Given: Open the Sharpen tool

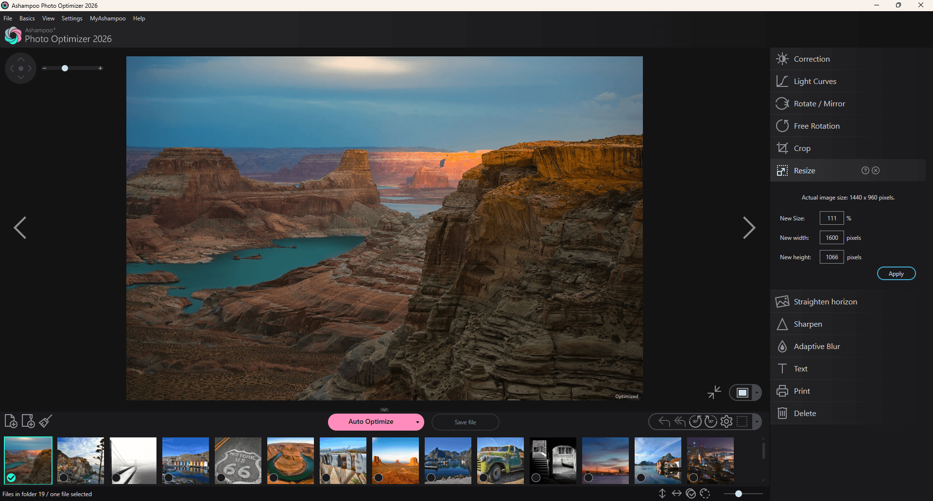Looking at the screenshot, I should tap(848, 324).
